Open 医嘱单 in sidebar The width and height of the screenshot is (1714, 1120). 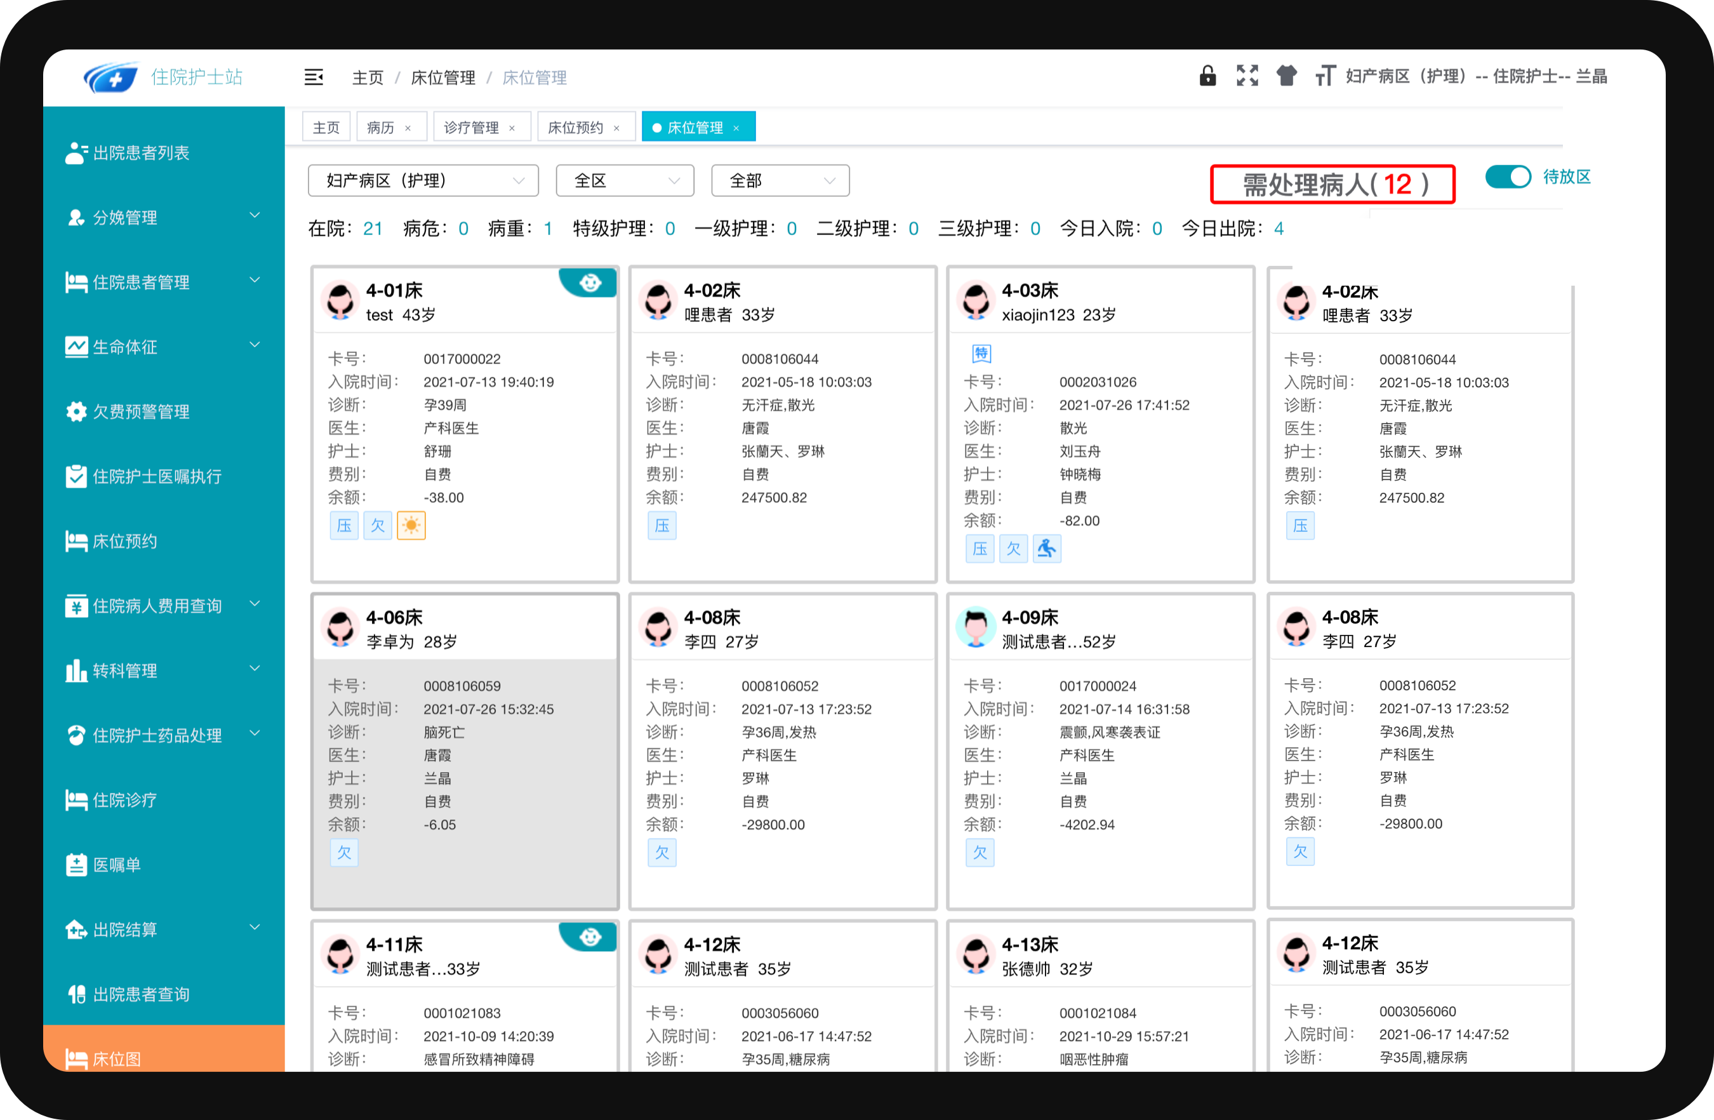click(x=164, y=864)
